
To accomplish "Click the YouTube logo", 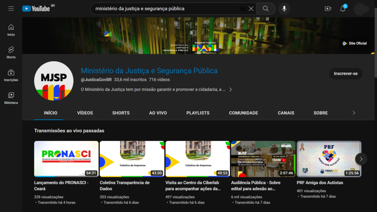I will click(x=36, y=8).
